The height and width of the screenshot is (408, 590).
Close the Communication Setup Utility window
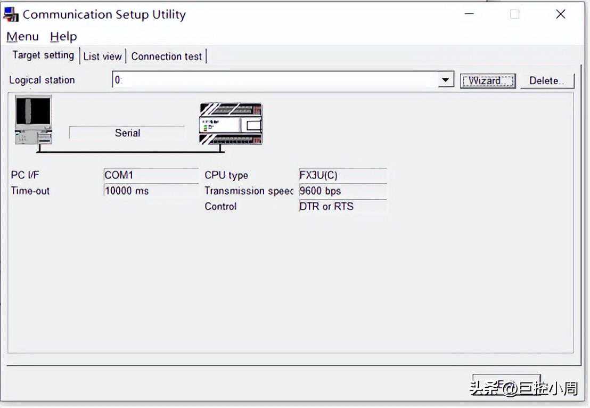coord(560,14)
